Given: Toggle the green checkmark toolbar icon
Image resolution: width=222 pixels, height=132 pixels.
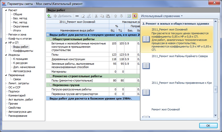Looking at the screenshot, I should tap(129, 16).
